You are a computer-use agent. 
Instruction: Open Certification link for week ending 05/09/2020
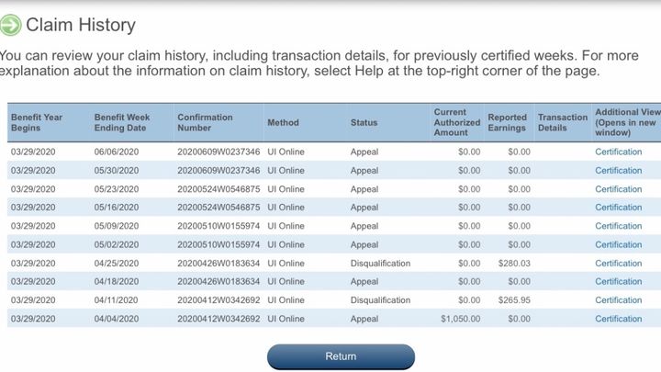click(x=619, y=226)
